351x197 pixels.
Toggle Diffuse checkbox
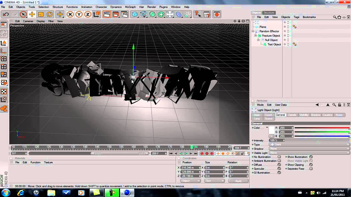(279, 165)
